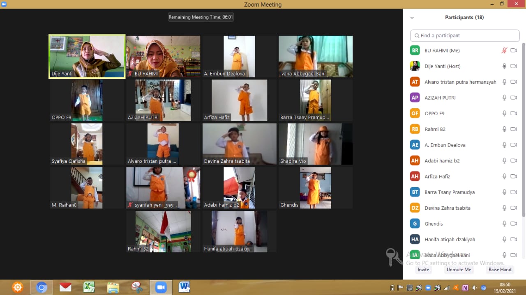
Task: Click the Raise Hand button
Action: (x=500, y=270)
